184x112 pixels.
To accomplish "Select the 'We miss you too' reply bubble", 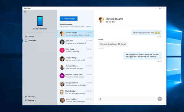I will point(143,56).
